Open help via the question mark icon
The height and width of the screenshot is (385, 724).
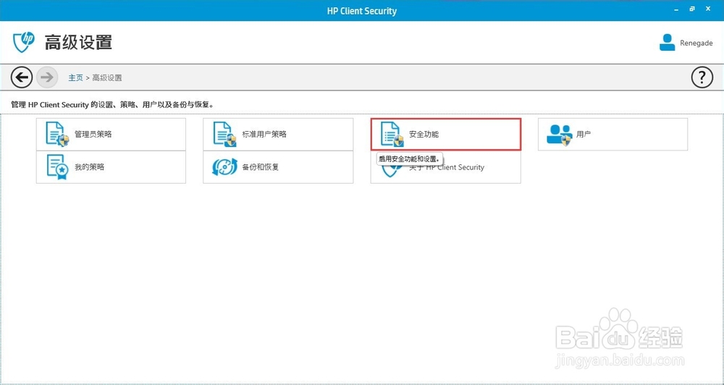coord(702,77)
